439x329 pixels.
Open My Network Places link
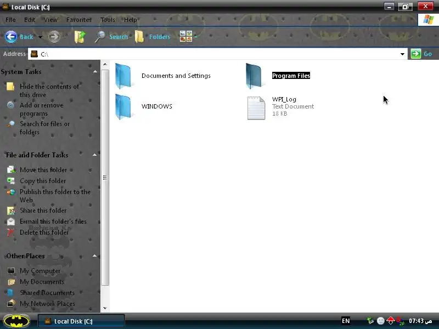click(x=47, y=304)
